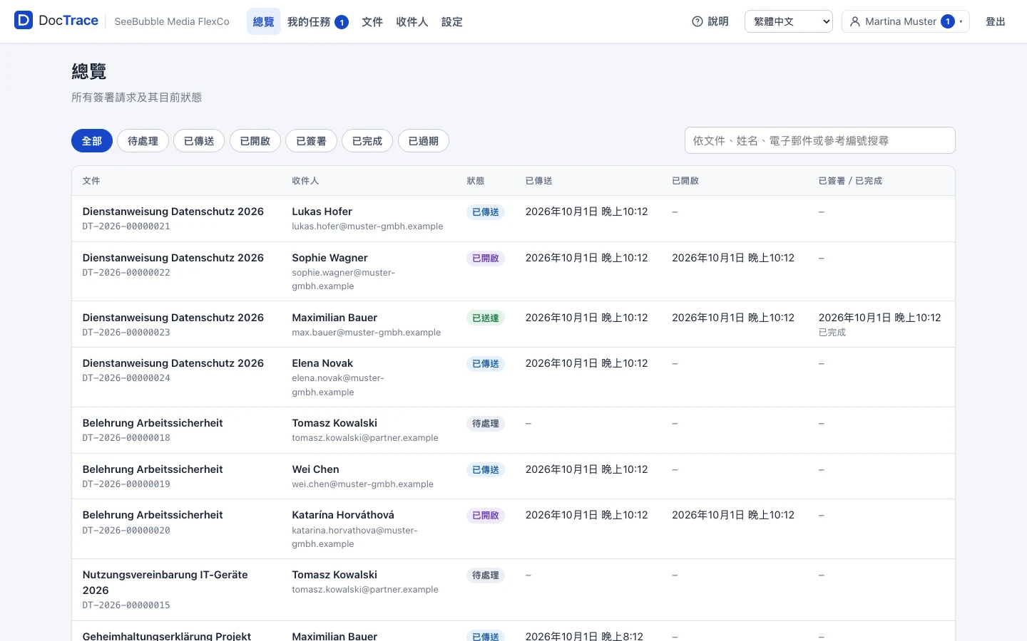Choose the 已完成 filter pill
Viewport: 1027px width, 641px height.
click(367, 141)
